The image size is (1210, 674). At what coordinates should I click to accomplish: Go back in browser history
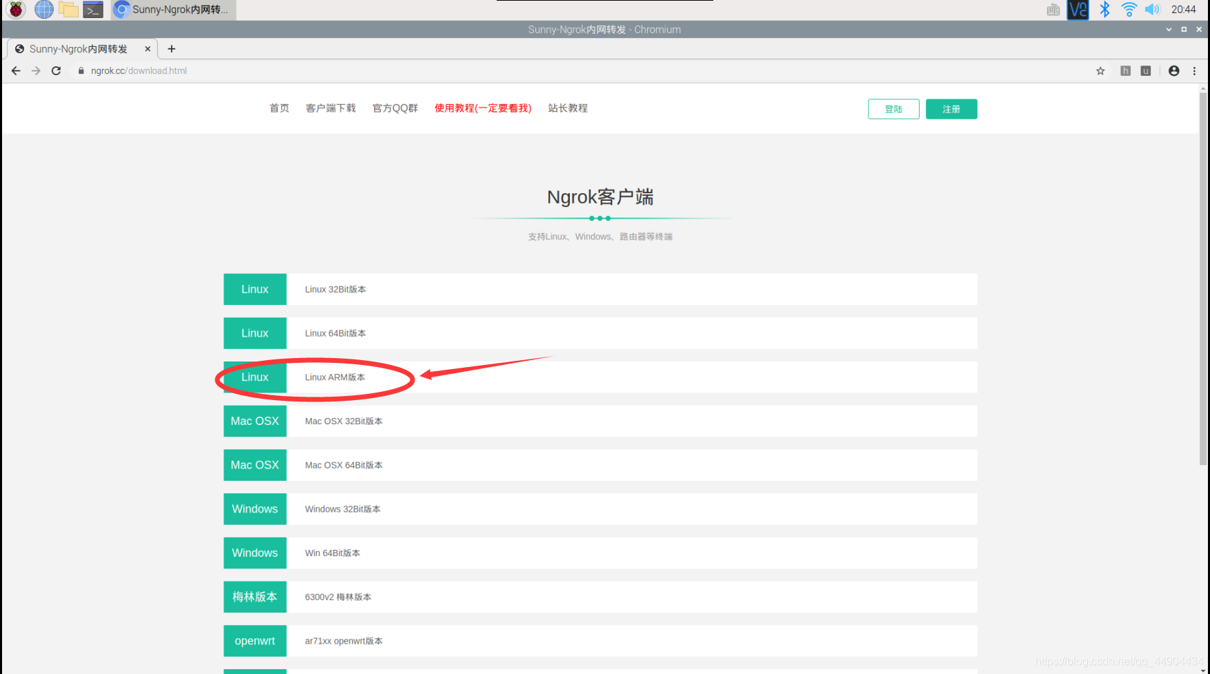coord(16,70)
